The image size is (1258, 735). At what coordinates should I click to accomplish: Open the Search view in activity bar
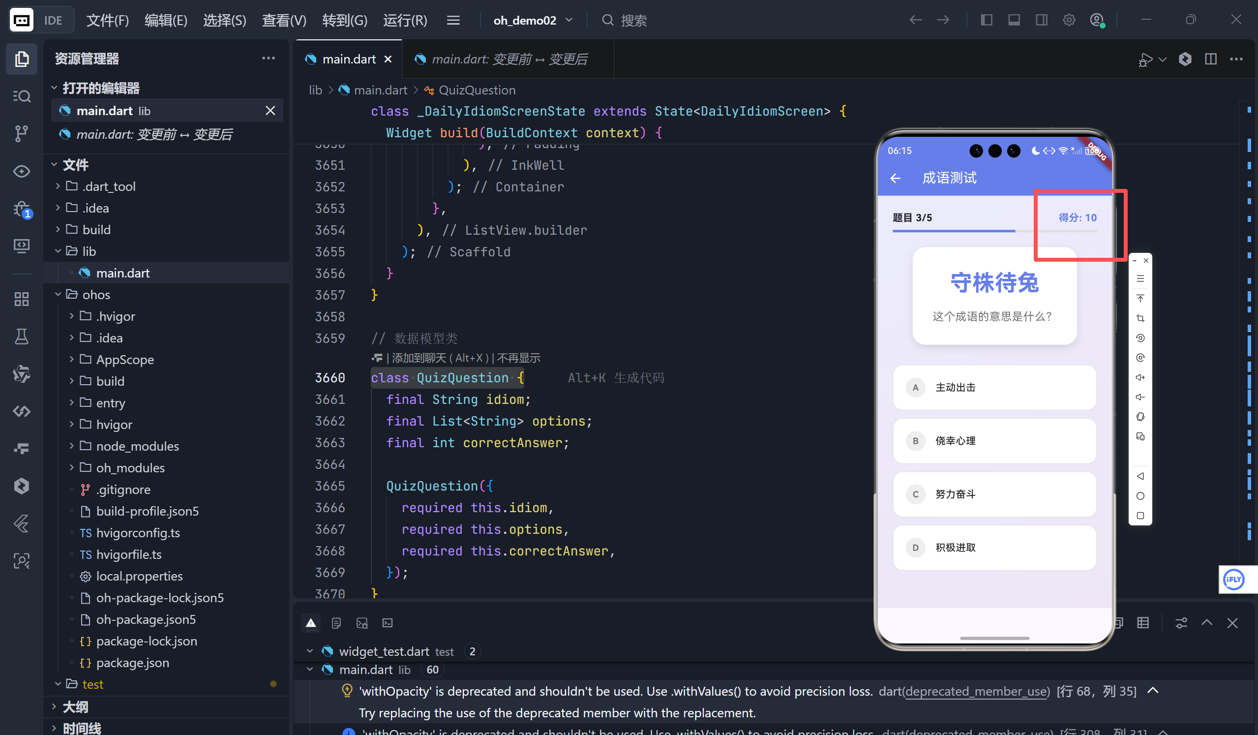click(x=21, y=96)
